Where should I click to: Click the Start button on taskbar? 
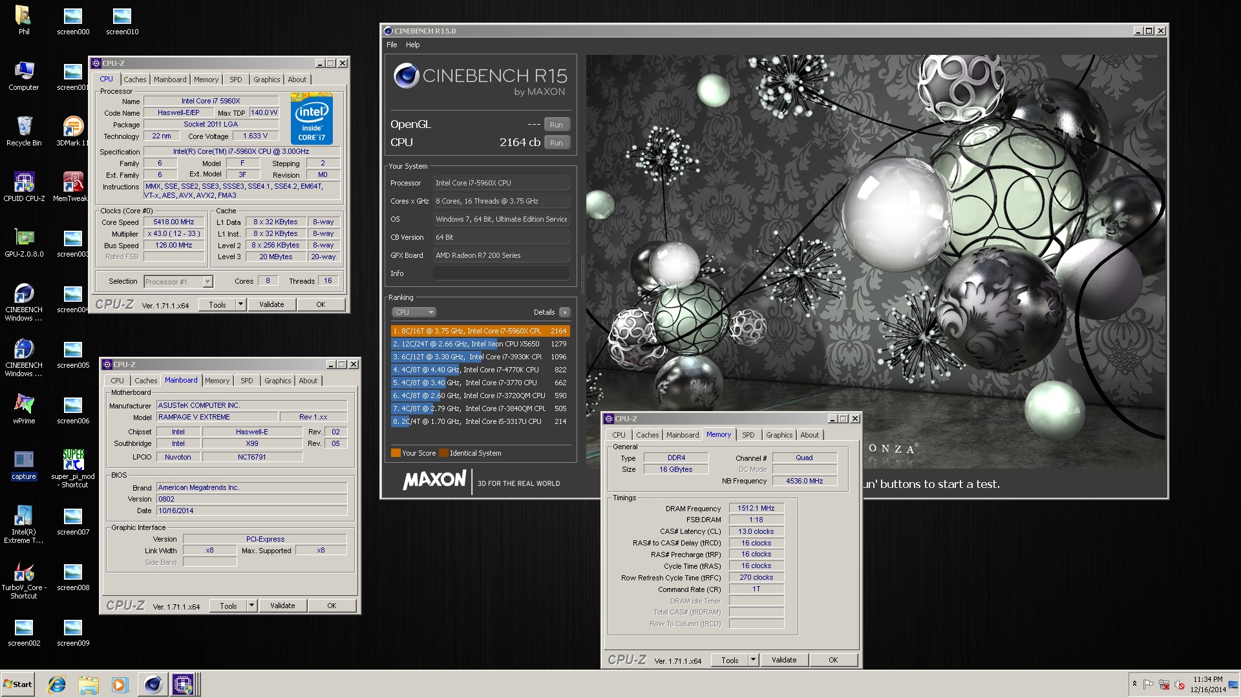pyautogui.click(x=17, y=684)
